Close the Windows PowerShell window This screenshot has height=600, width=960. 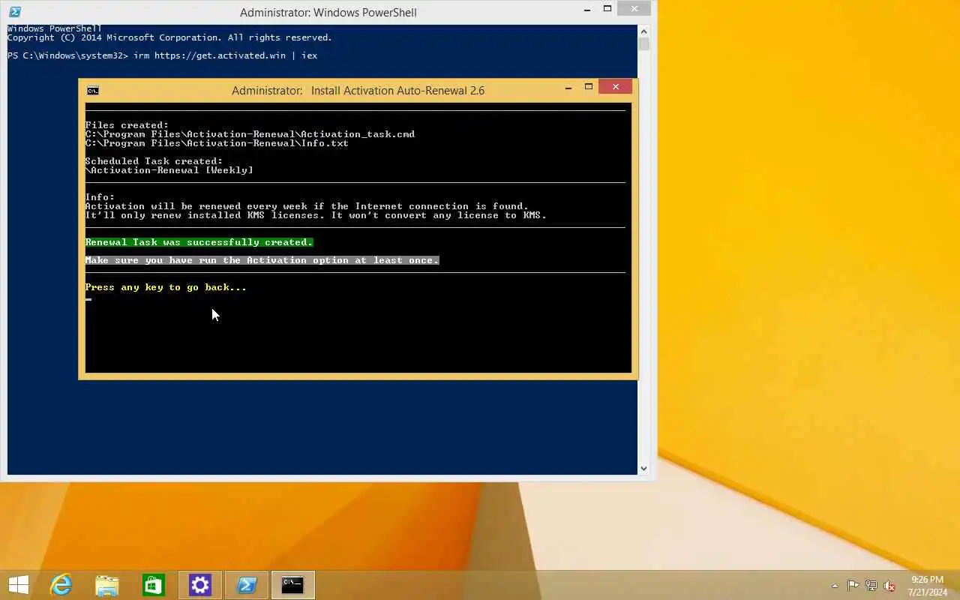tap(634, 9)
